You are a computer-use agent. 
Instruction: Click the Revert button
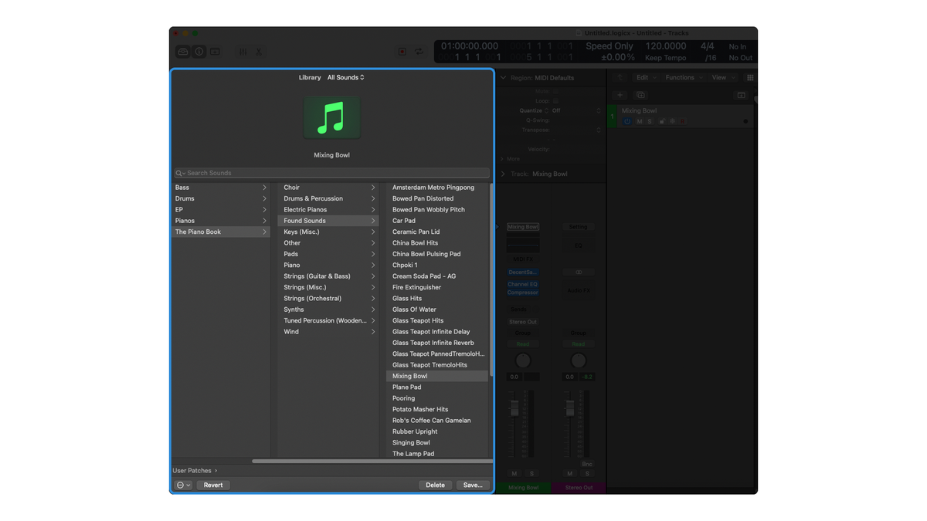click(212, 485)
